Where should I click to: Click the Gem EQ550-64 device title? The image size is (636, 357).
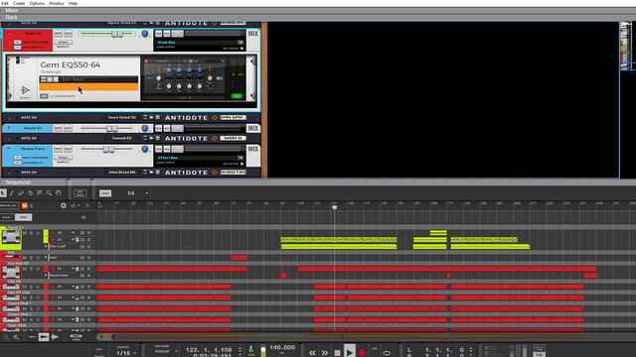tap(71, 64)
